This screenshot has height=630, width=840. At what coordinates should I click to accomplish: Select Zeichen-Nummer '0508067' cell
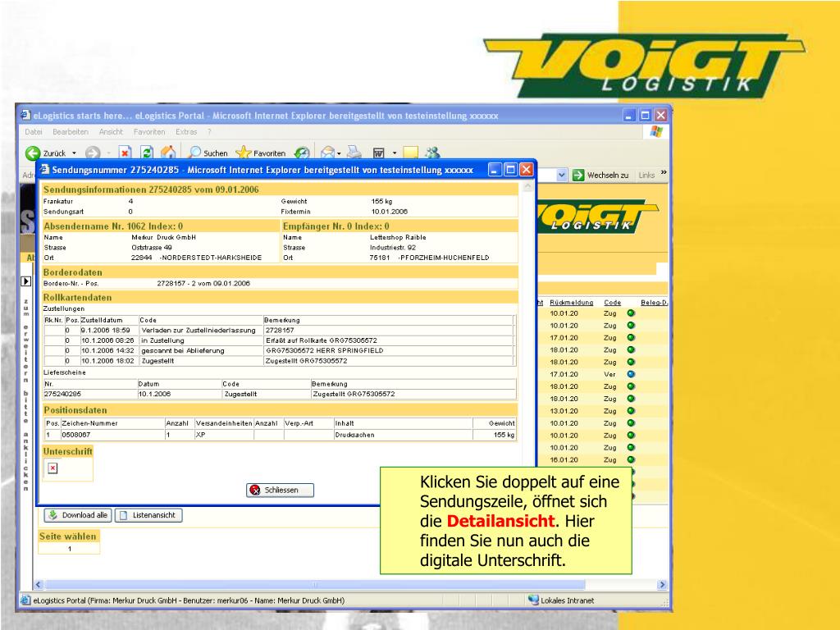[x=113, y=435]
